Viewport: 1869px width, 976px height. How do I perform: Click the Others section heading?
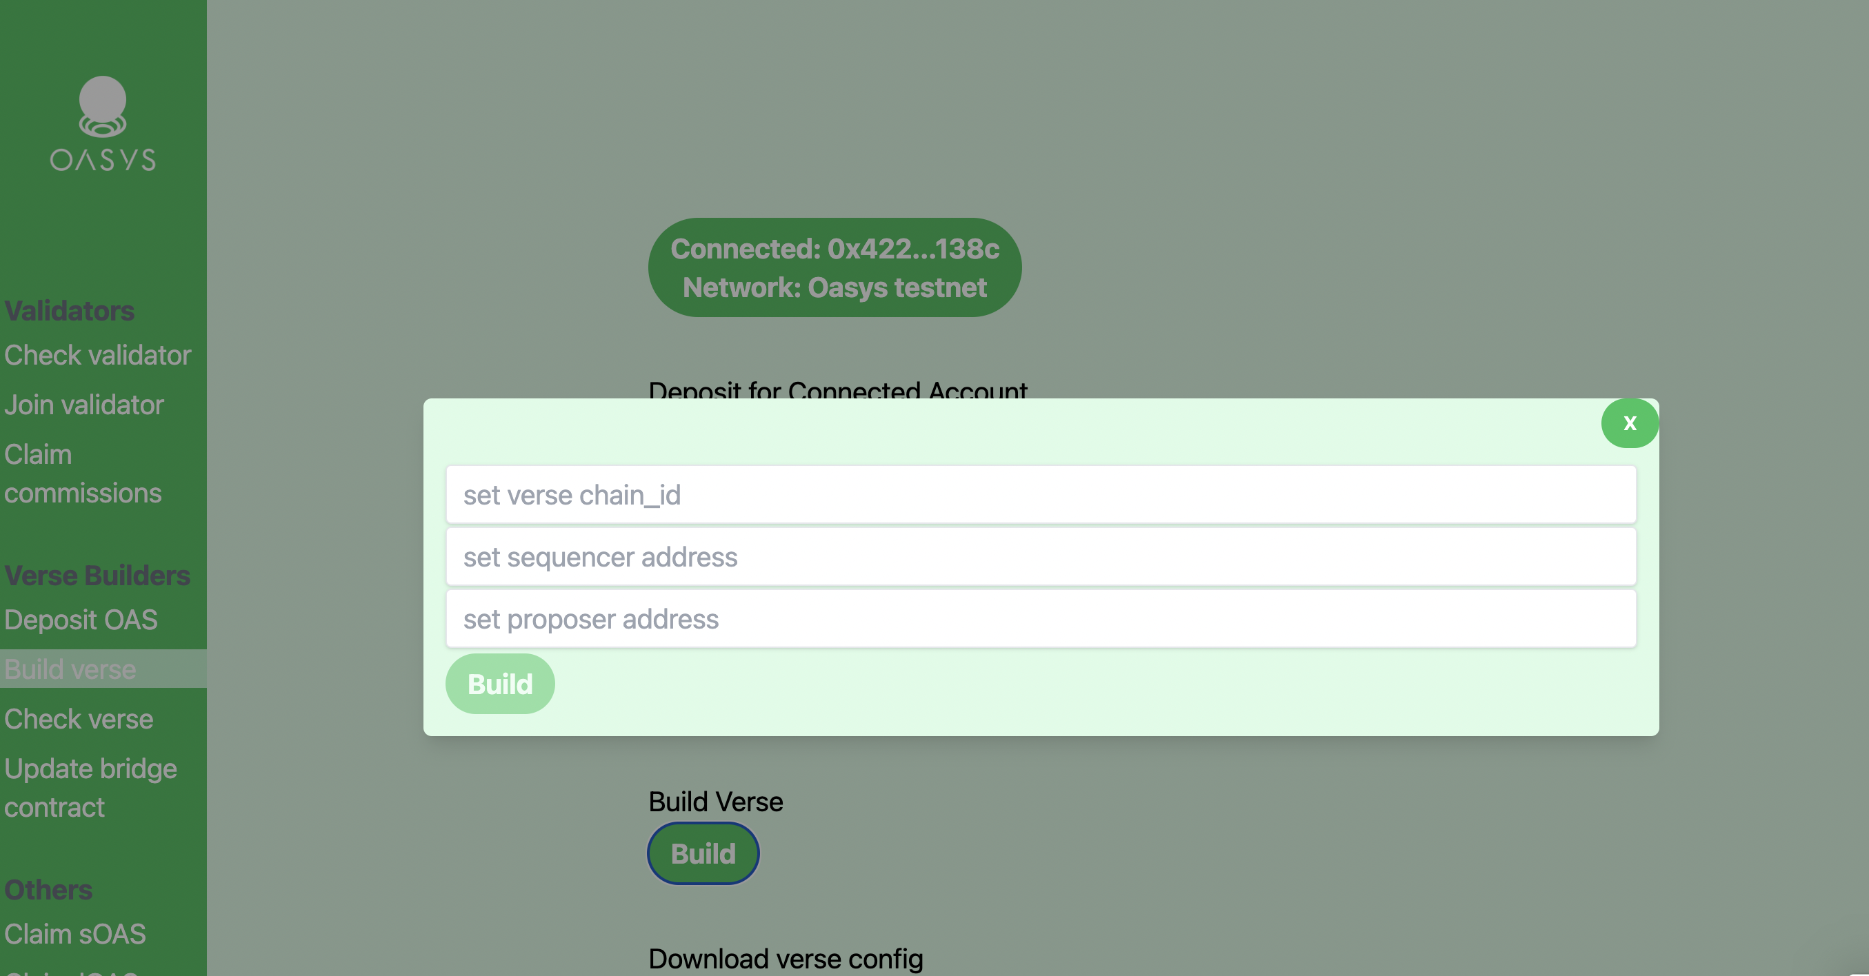pyautogui.click(x=48, y=890)
